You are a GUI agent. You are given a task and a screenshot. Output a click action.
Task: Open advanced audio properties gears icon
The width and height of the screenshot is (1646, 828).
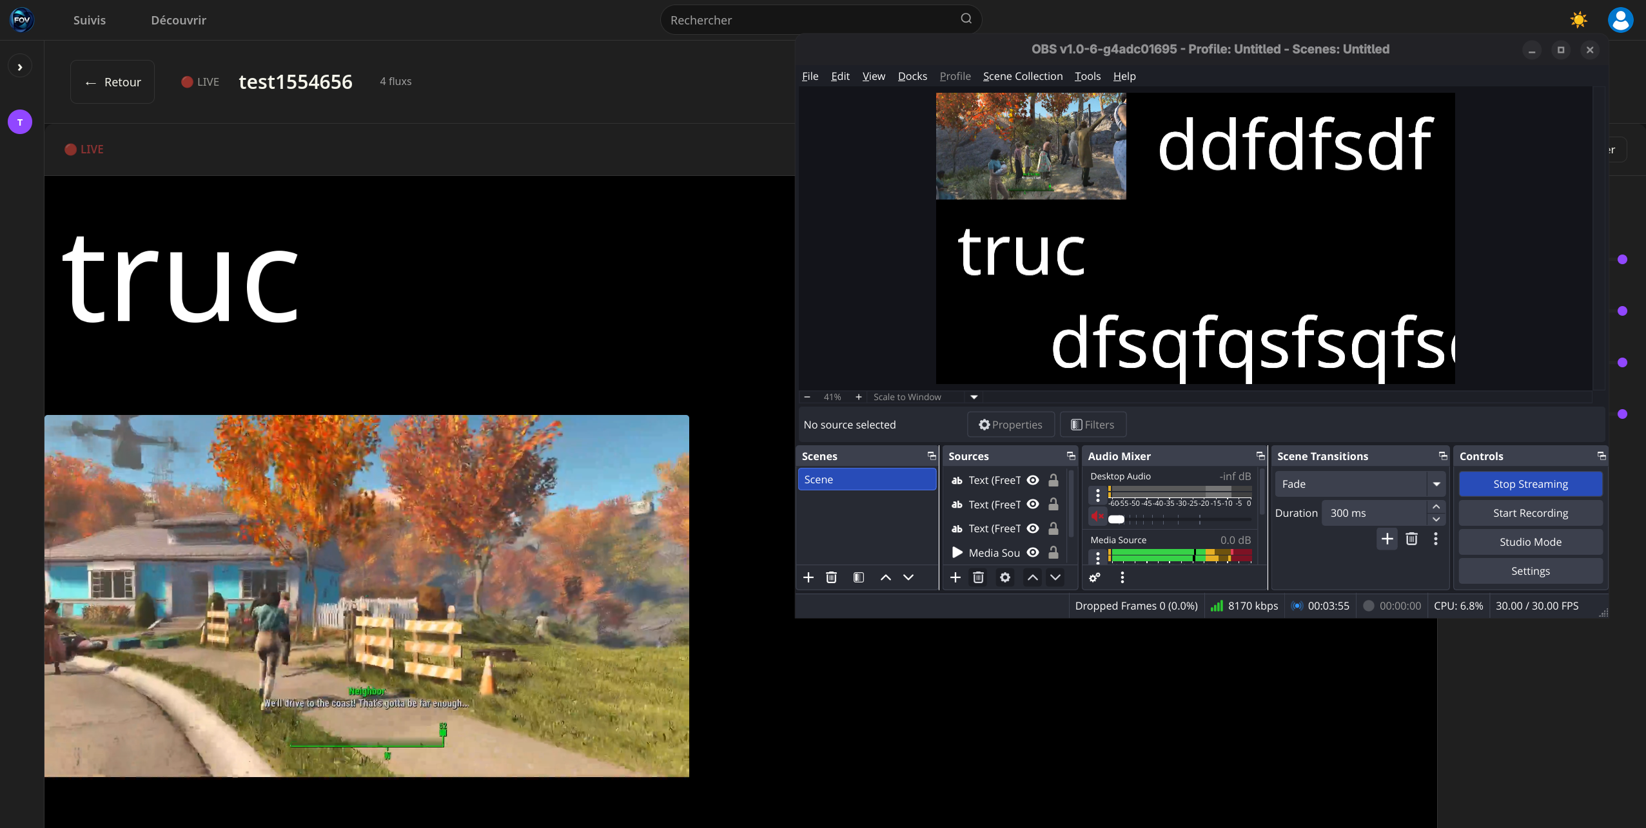(x=1095, y=577)
